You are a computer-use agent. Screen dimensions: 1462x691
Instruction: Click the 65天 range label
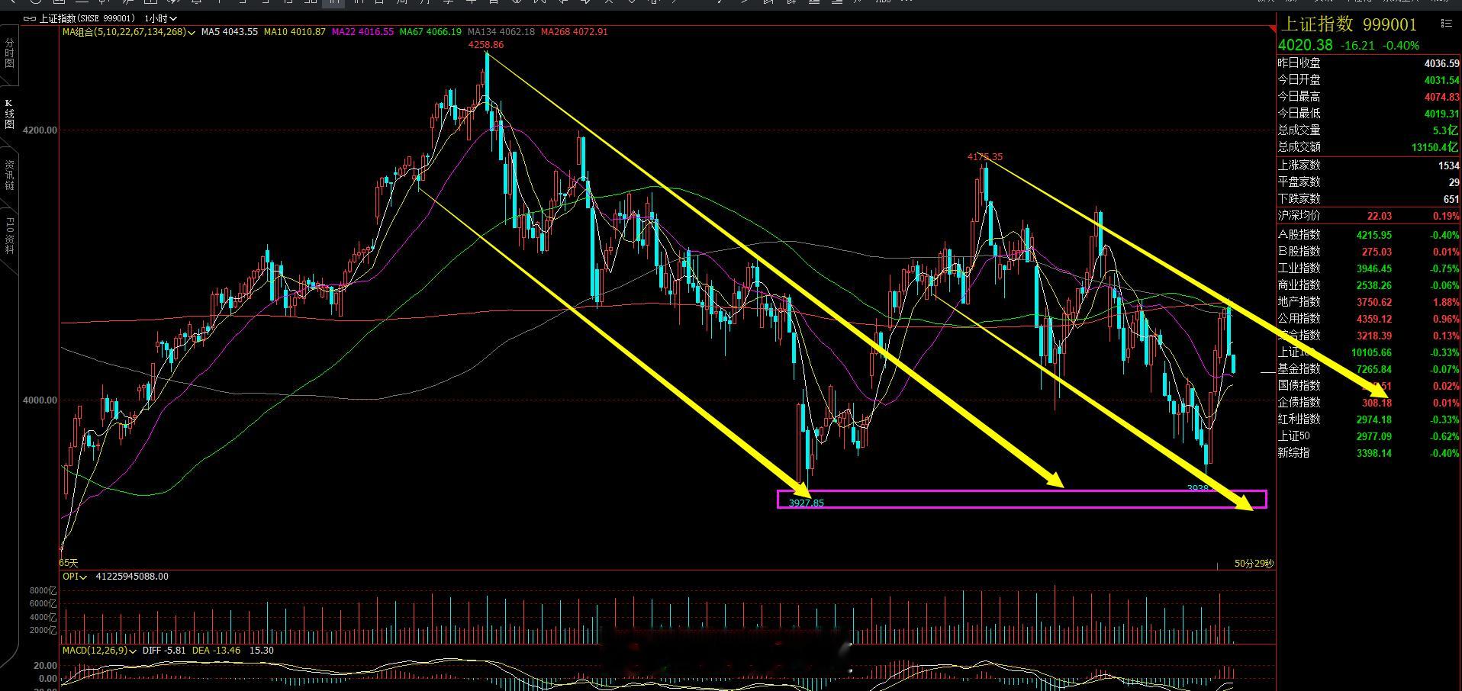(x=69, y=563)
